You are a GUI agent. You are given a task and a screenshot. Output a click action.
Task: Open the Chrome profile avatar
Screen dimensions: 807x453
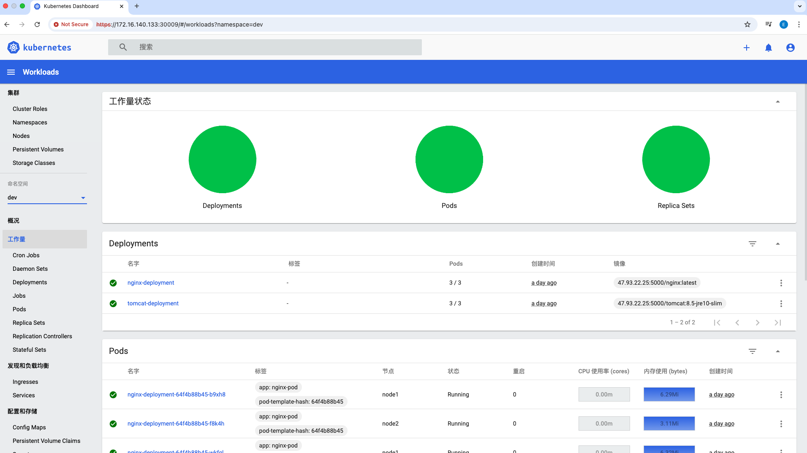[784, 24]
